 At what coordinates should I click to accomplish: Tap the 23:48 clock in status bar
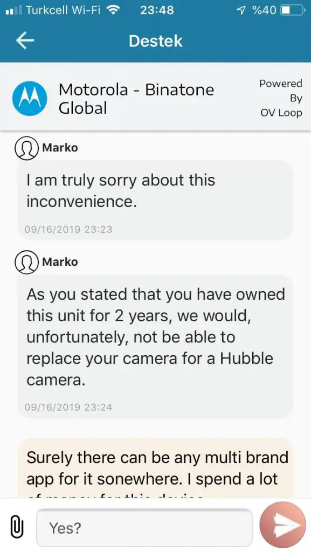[x=157, y=10]
